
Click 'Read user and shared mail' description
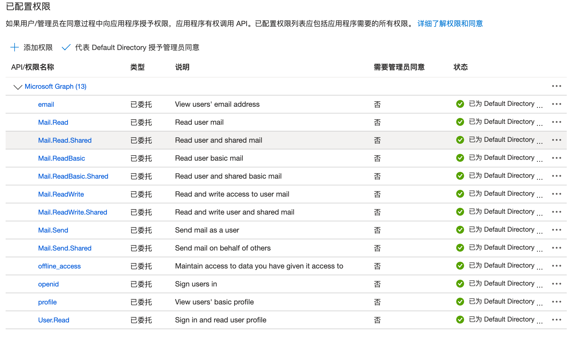tap(219, 140)
